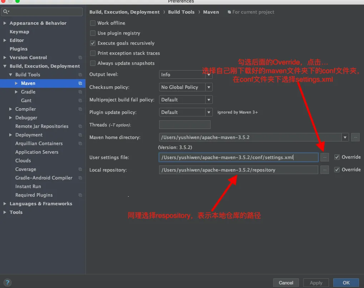Click project-level icon on Deployment row
Viewport: 364px width, 288px height.
click(x=80, y=135)
